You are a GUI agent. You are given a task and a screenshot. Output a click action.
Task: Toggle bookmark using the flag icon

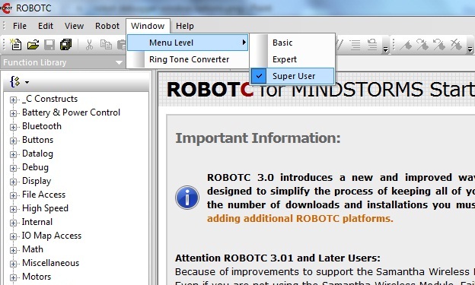(x=406, y=45)
